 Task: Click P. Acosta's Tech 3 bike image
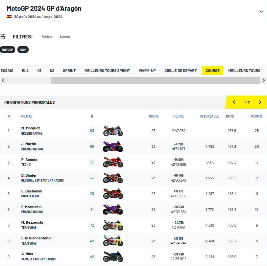113,162
